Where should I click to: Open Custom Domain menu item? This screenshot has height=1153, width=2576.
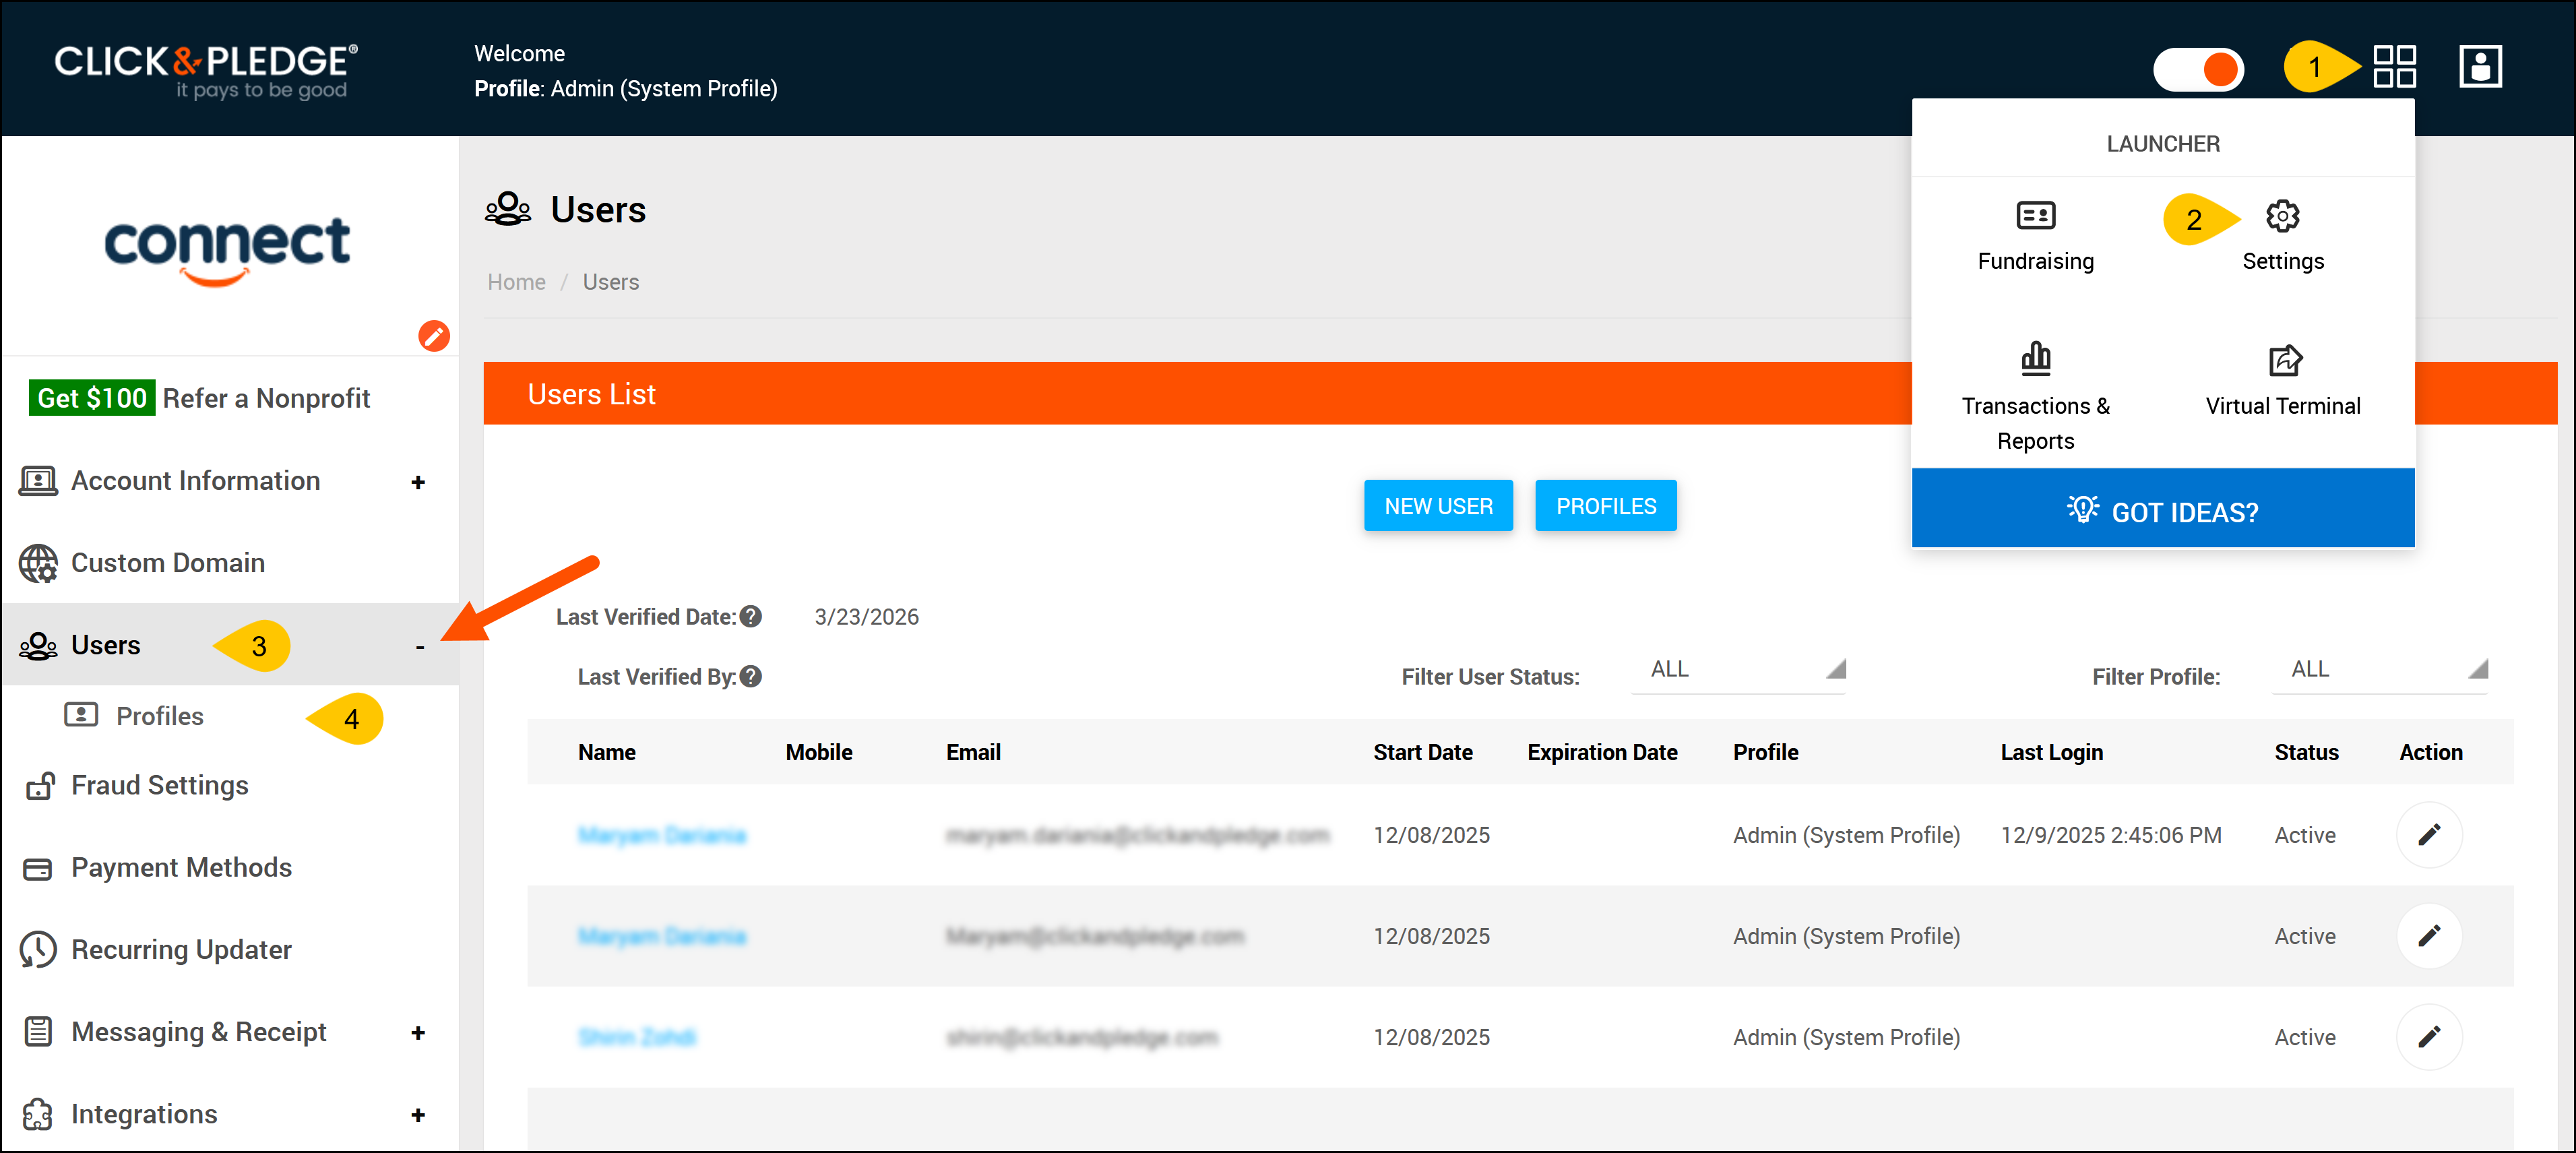[167, 563]
